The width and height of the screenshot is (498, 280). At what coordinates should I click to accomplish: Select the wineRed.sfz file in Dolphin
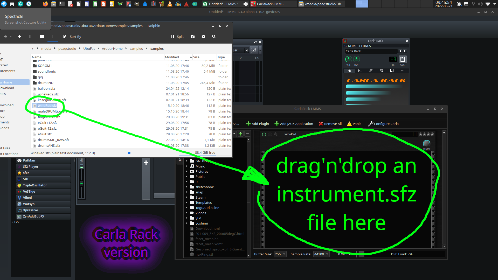click(47, 105)
